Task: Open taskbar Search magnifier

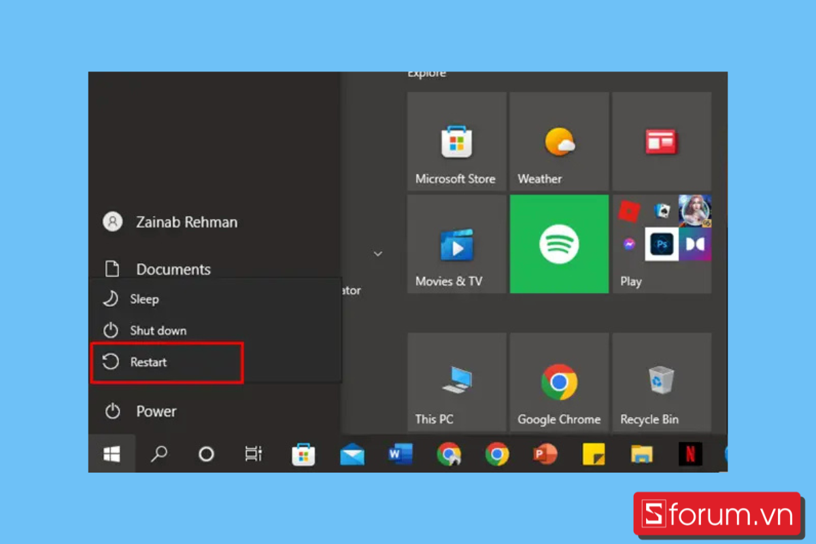Action: [159, 454]
